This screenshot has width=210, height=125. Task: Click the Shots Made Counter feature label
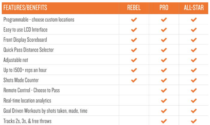[21, 80]
